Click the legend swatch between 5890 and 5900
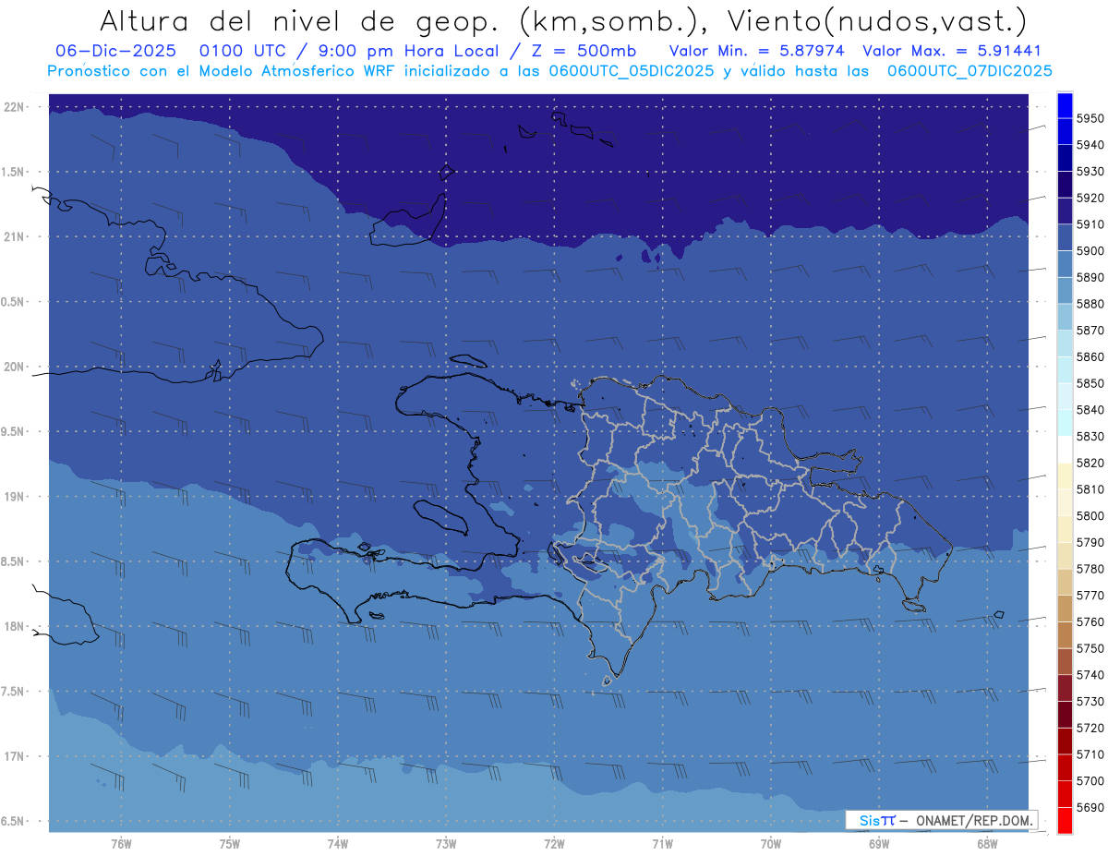Image resolution: width=1108 pixels, height=856 pixels. point(1064,264)
